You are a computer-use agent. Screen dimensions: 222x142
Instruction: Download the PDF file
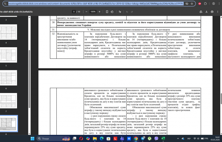click(x=206, y=12)
